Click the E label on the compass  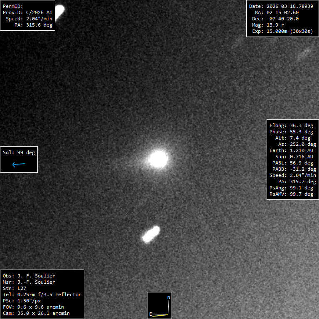pyautogui.click(x=150, y=314)
